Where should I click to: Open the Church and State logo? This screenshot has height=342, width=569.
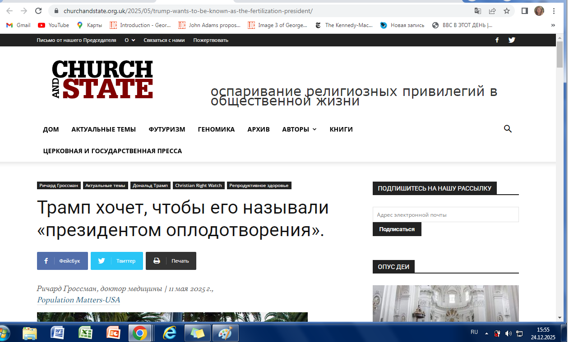102,80
